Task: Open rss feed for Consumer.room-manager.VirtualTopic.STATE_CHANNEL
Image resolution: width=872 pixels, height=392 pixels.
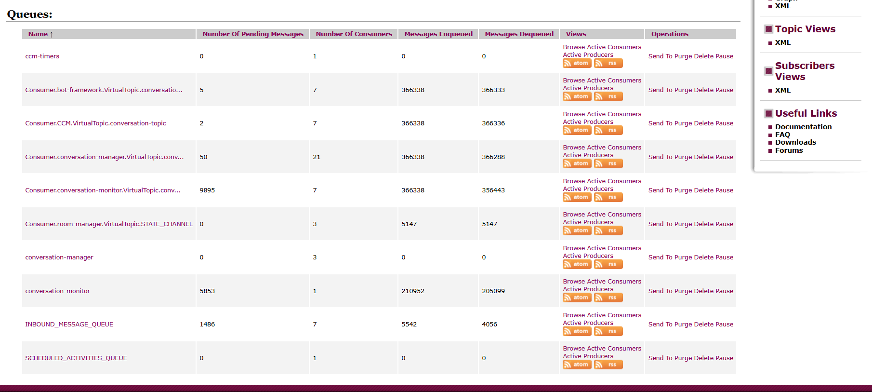Action: coord(608,230)
